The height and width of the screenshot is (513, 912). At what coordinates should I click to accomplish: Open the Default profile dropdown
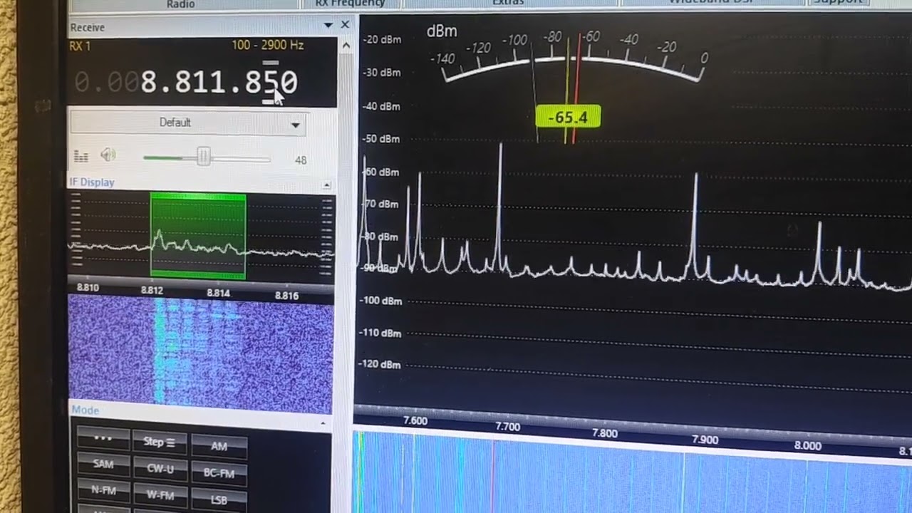(x=189, y=123)
